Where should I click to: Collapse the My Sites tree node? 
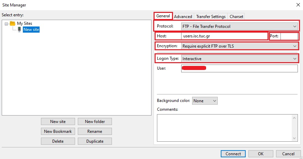pyautogui.click(x=6, y=23)
